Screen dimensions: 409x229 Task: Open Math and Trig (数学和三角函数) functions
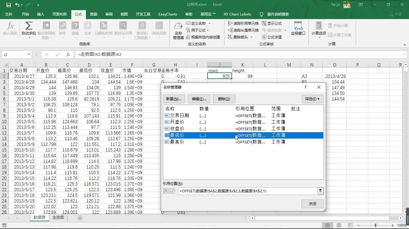click(x=142, y=30)
